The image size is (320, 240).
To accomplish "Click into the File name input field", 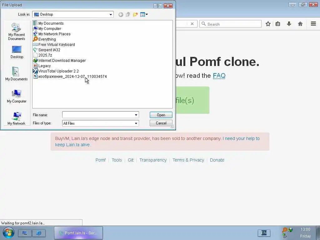I will pyautogui.click(x=98, y=115).
